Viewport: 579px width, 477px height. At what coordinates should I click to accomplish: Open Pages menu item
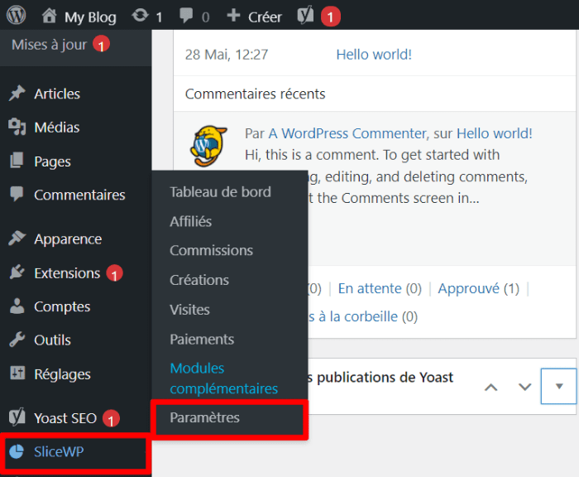pos(52,161)
